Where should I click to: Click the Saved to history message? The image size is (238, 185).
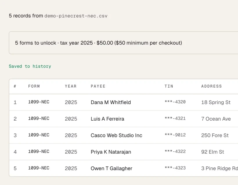(x=30, y=66)
